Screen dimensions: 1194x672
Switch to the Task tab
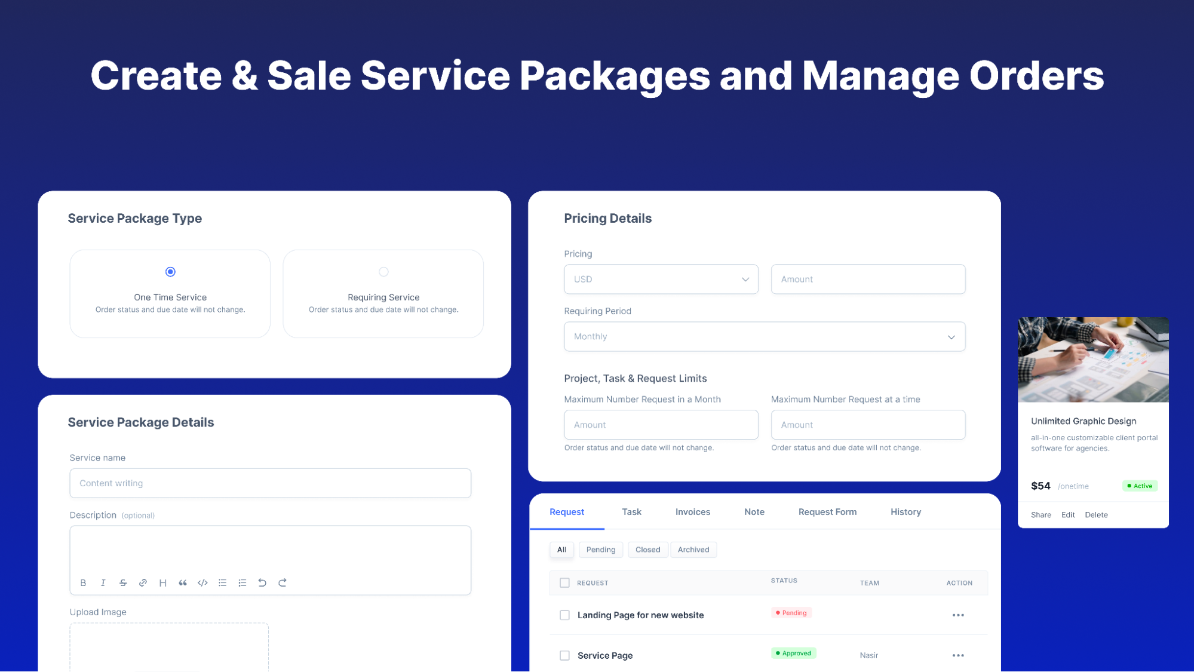pyautogui.click(x=631, y=512)
